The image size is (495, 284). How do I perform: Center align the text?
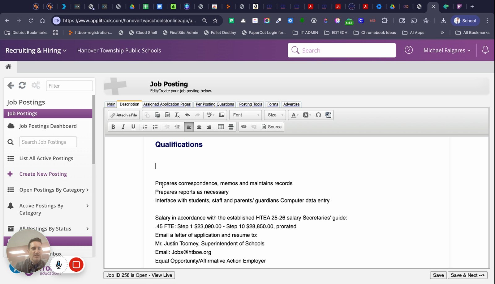[199, 127]
